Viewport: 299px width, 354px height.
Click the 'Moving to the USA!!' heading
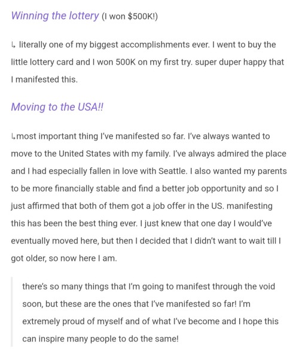pos(57,107)
